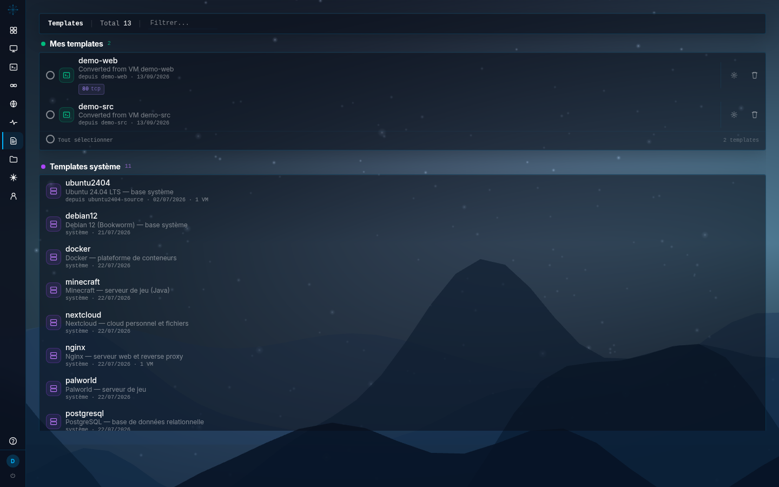Open the help question-mark icon

[x=13, y=441]
